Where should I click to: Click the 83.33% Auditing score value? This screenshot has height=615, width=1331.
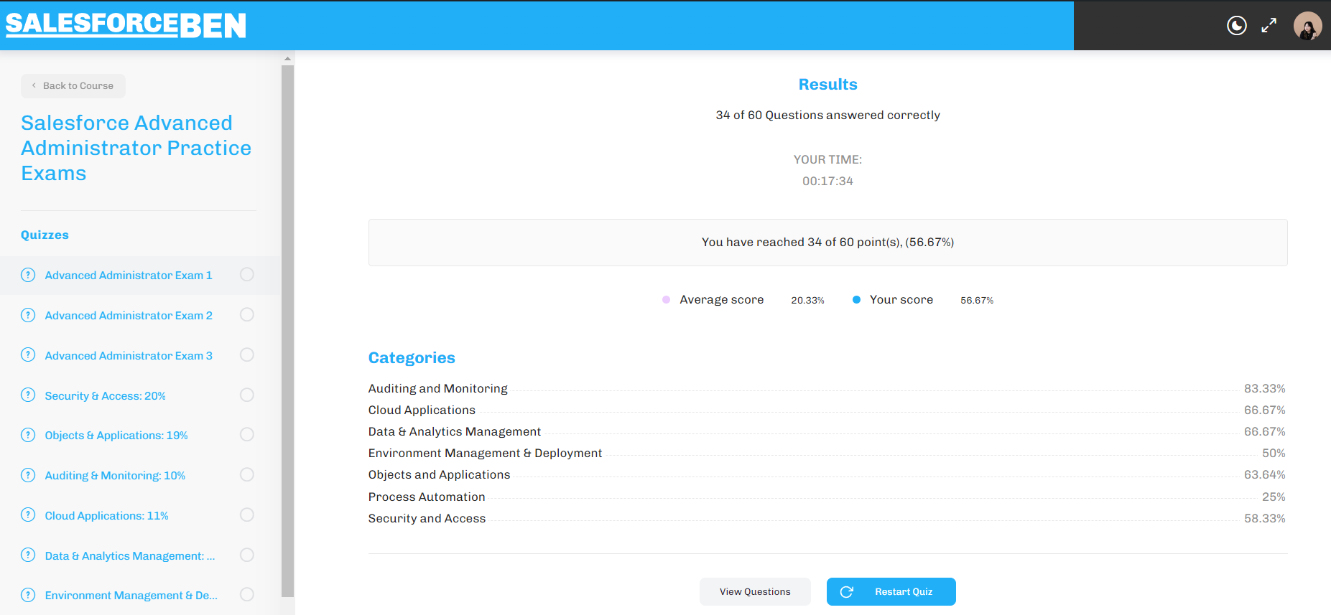1264,388
